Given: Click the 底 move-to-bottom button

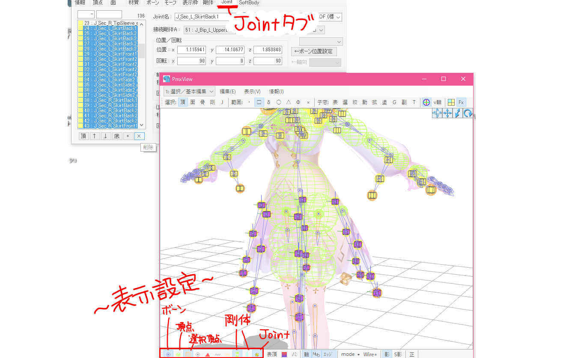Looking at the screenshot, I should (117, 136).
